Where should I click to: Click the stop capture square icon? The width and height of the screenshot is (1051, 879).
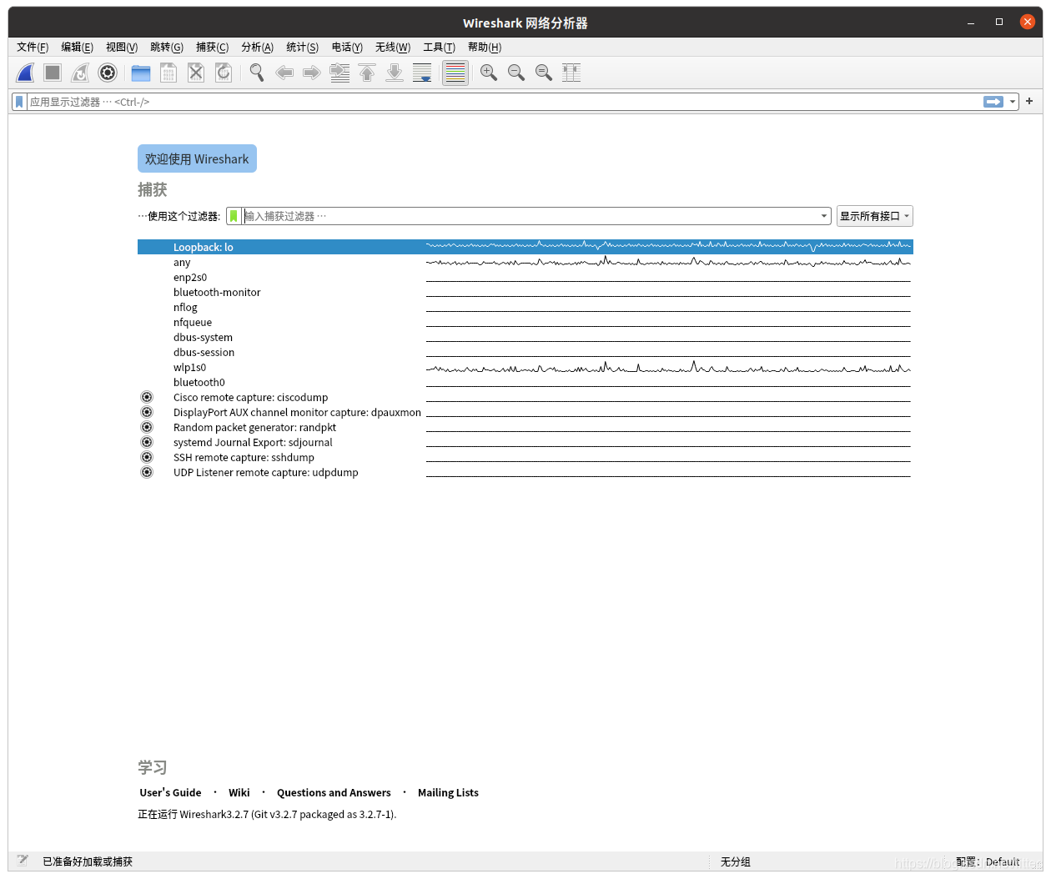coord(53,73)
